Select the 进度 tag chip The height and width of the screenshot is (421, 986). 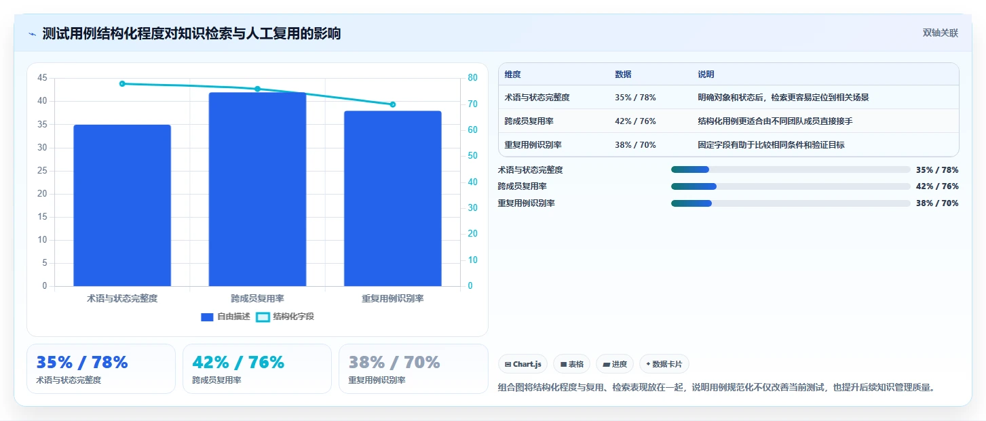(615, 364)
